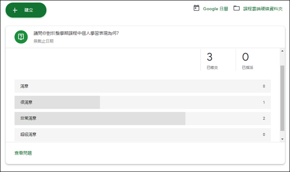The width and height of the screenshot is (290, 172).
Task: Click the plus icon in 建立 button
Action: pos(15,10)
